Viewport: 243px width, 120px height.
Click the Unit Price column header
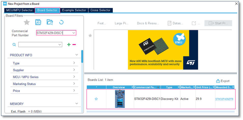(204, 87)
